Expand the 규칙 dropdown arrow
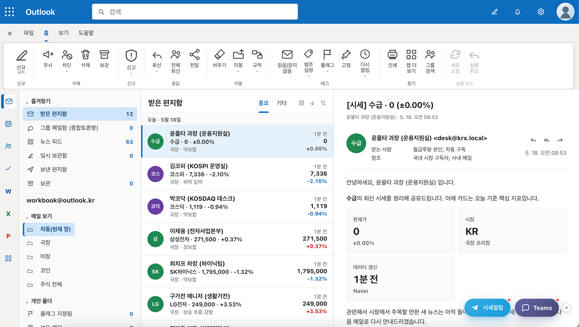Viewport: 579px width, 327px height. (x=257, y=71)
